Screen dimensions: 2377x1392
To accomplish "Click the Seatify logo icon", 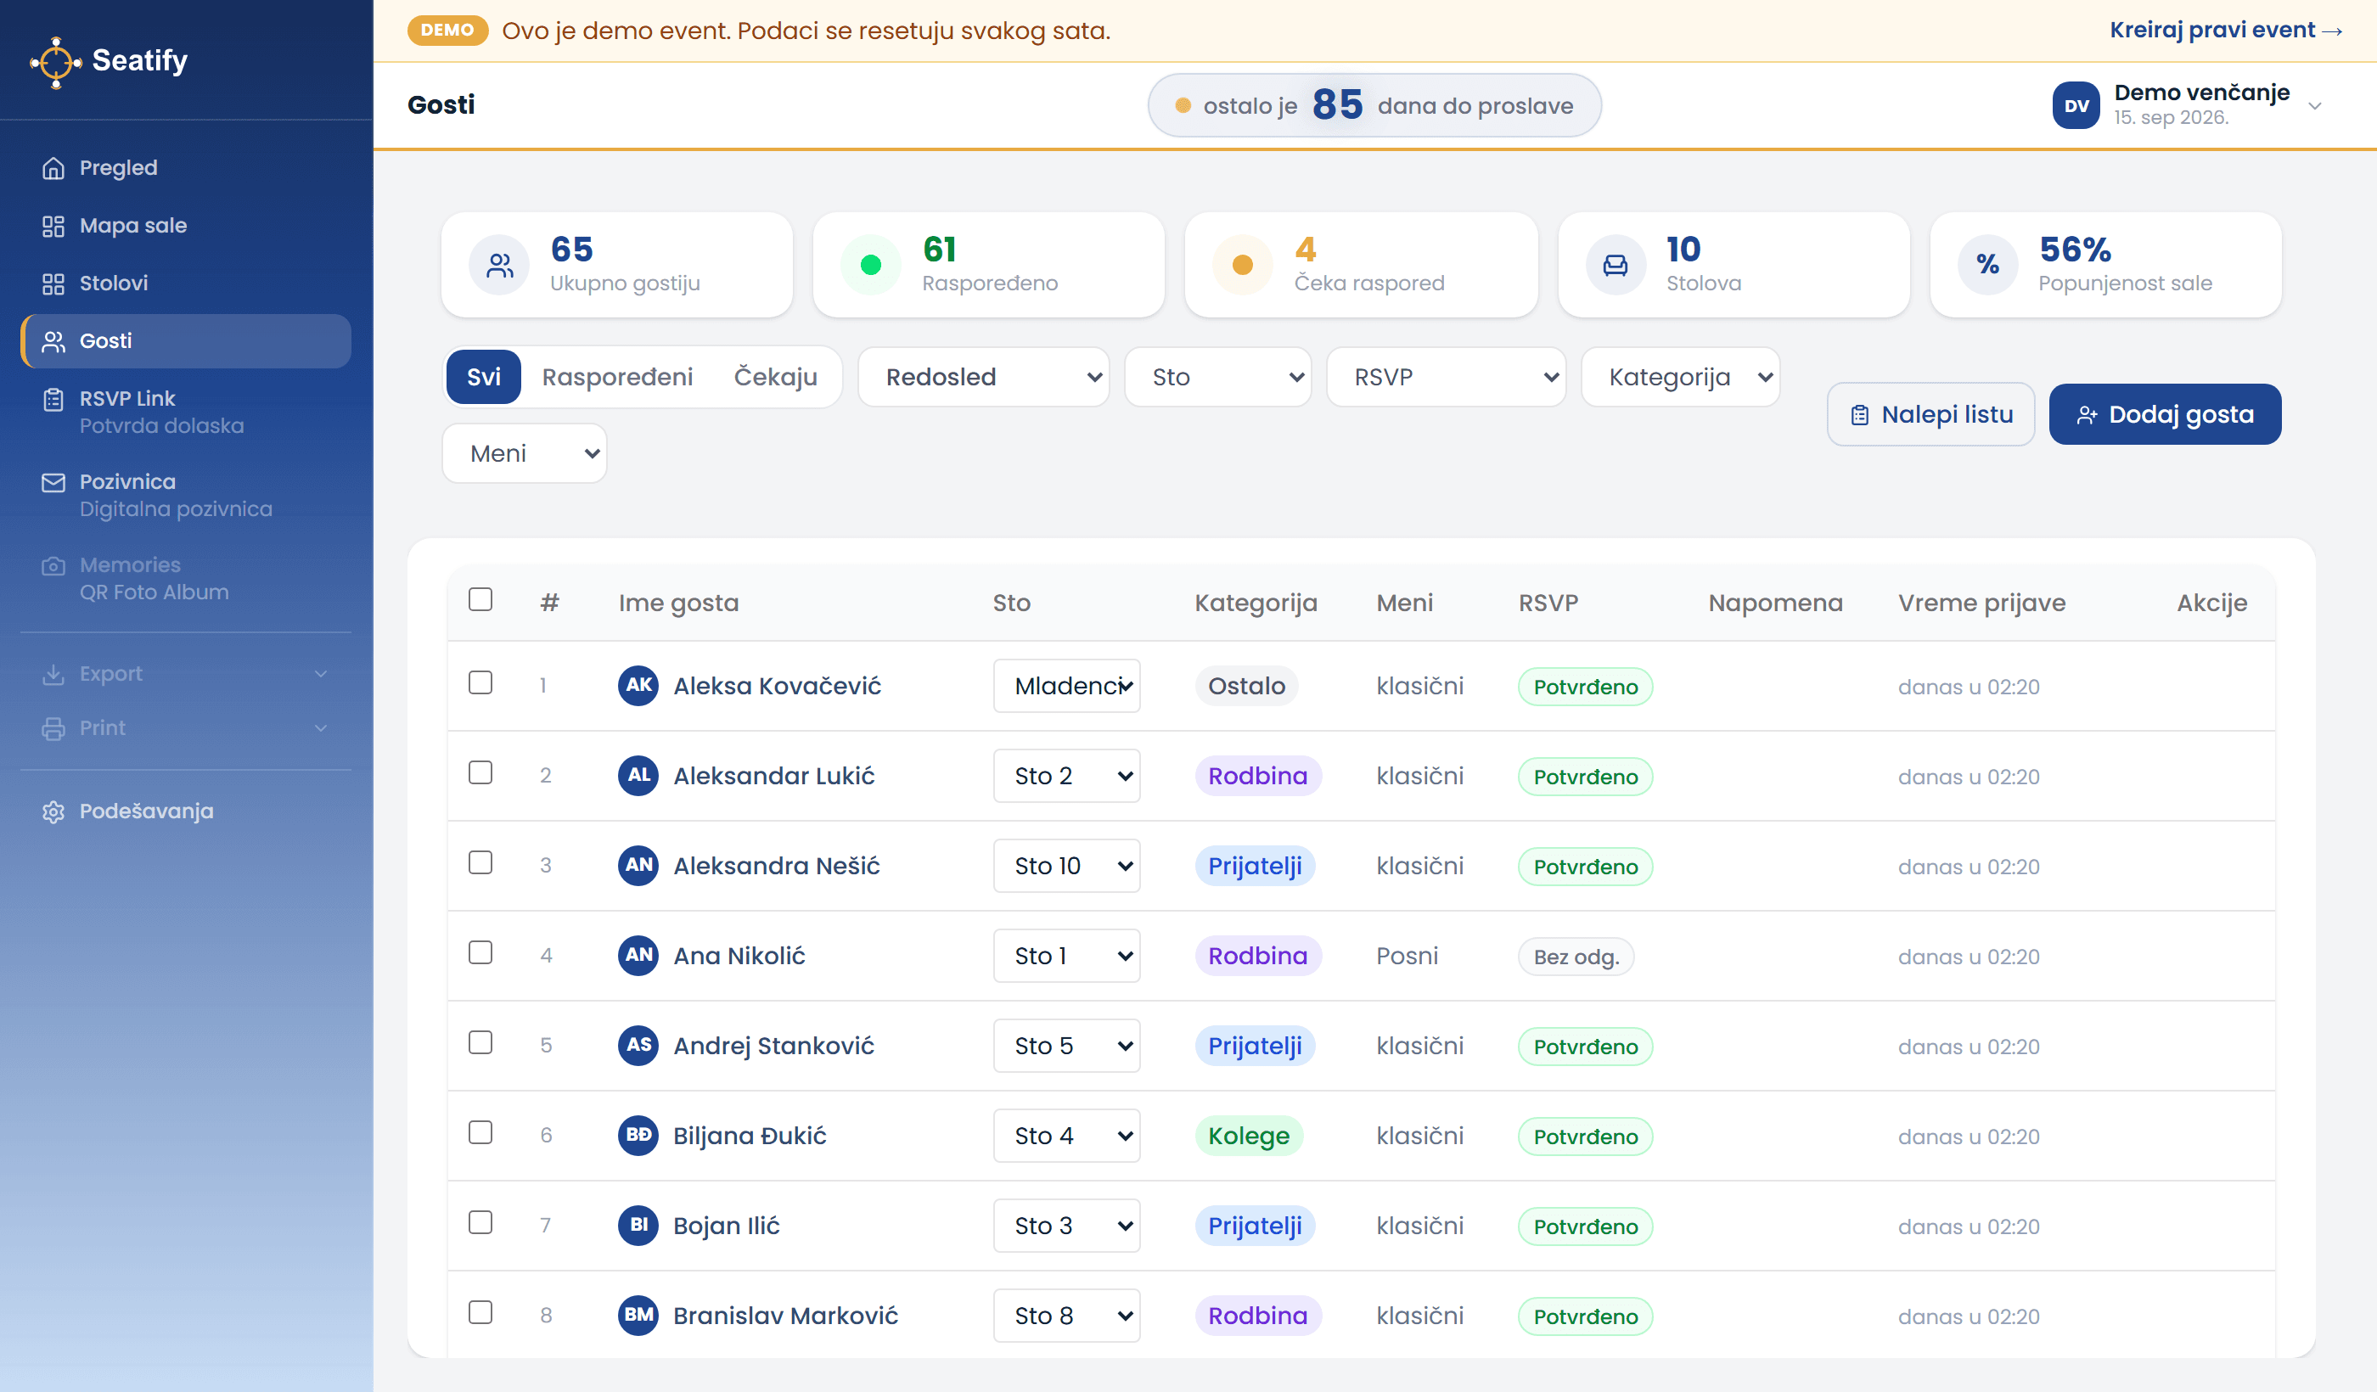I will [x=57, y=62].
